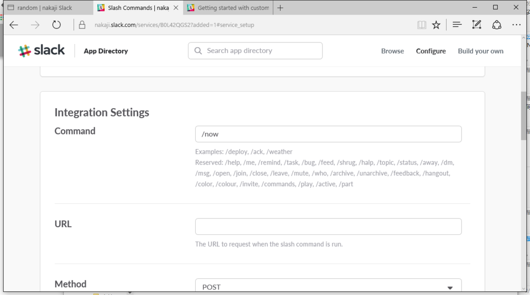Click the empty URL input field
This screenshot has width=530, height=295.
pyautogui.click(x=328, y=226)
